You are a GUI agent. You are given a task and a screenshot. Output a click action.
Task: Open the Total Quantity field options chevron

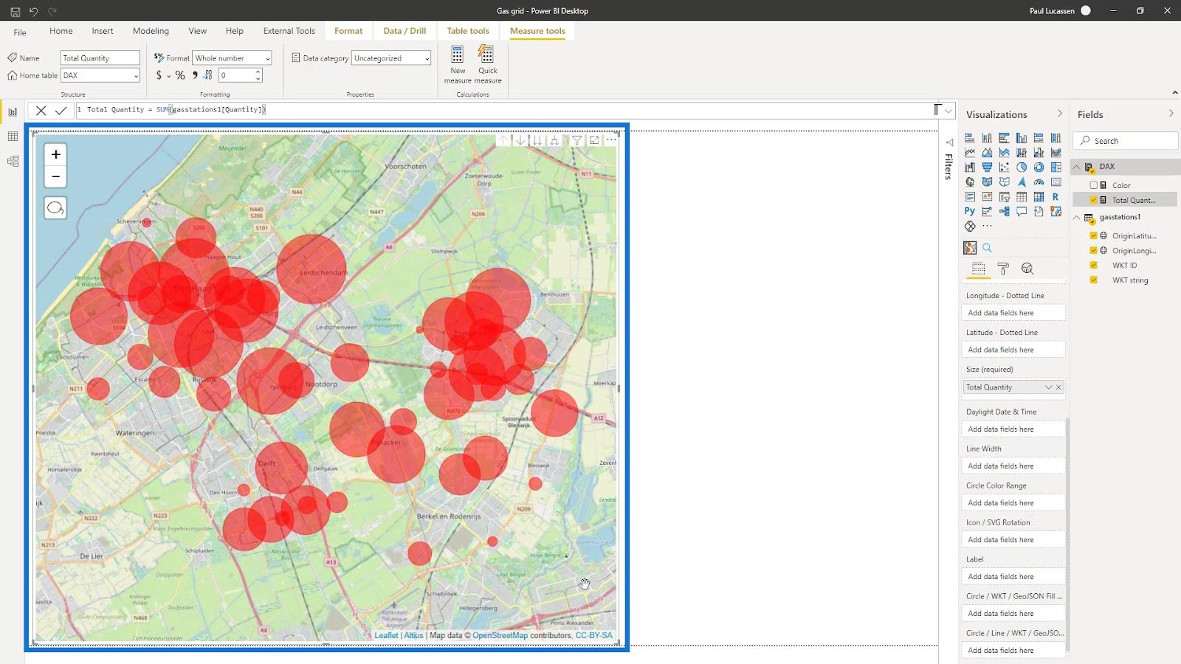click(1048, 387)
